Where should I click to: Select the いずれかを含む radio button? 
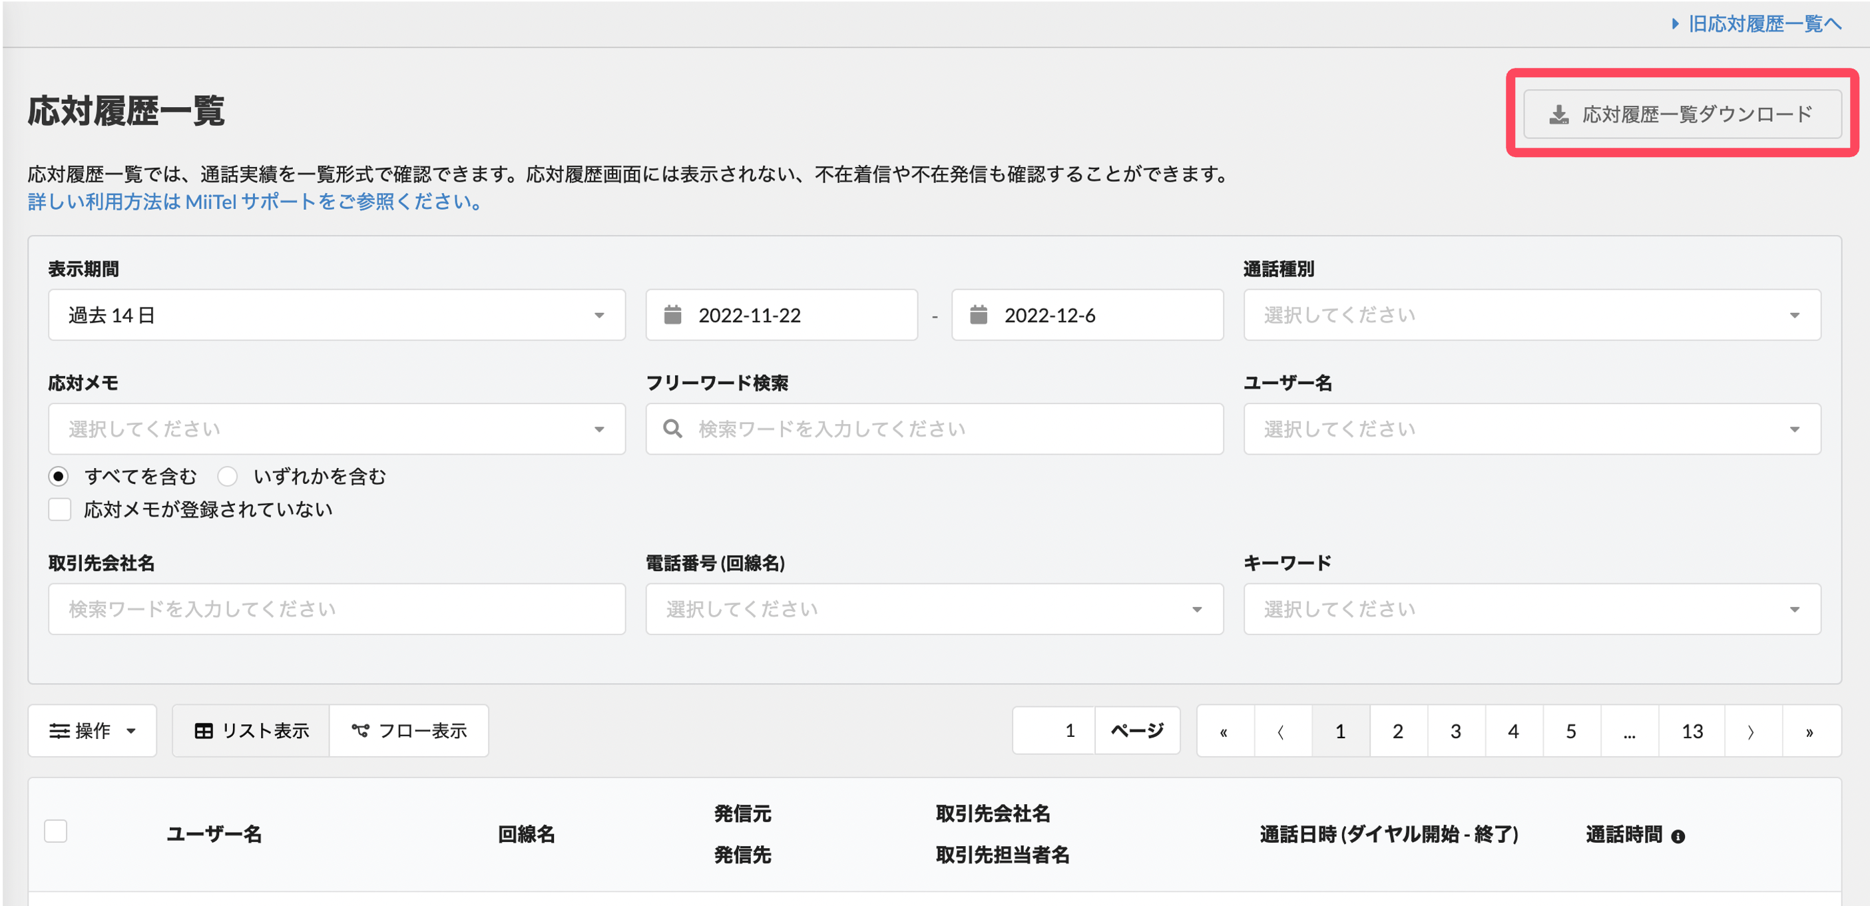[228, 476]
